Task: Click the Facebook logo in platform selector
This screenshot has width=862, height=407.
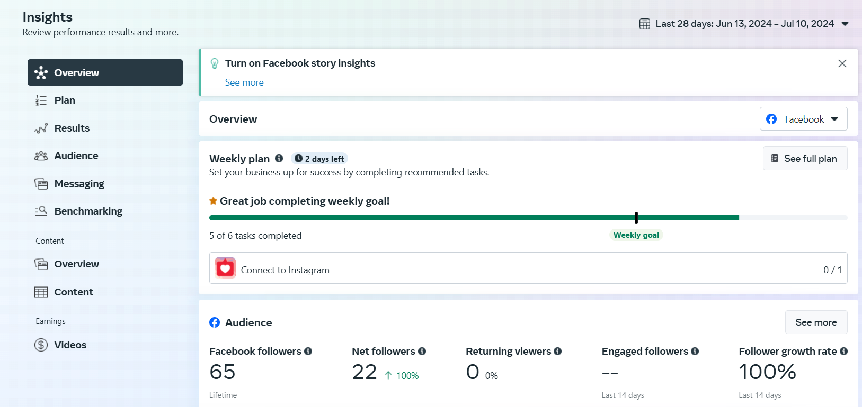Action: point(771,119)
